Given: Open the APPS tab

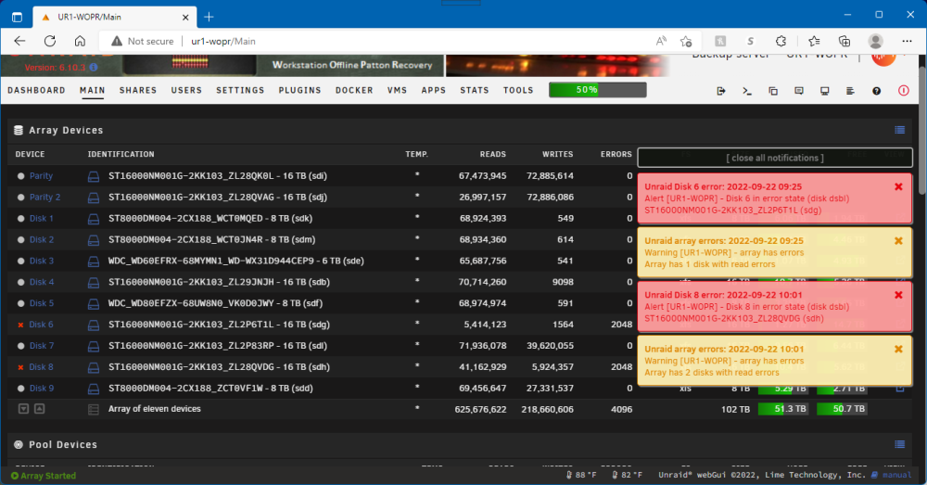Looking at the screenshot, I should tap(433, 91).
